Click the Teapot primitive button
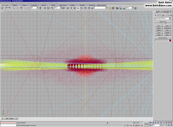The width and height of the screenshot is (173, 127). tap(159, 35)
